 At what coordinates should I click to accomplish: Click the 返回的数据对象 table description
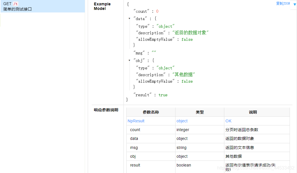[240, 139]
